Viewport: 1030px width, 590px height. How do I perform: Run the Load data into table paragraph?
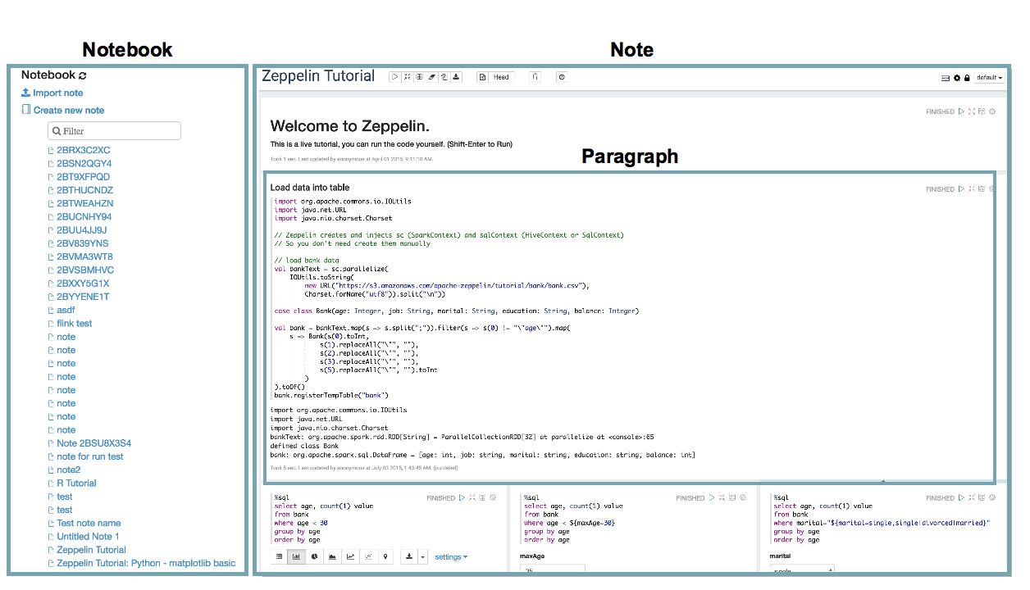961,189
